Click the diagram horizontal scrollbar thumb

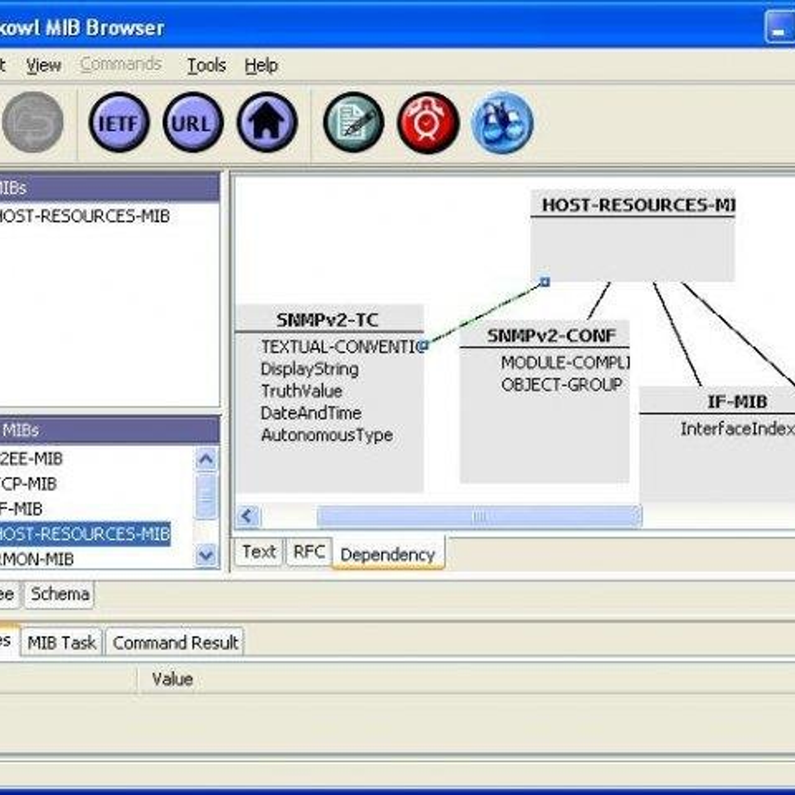tap(479, 516)
